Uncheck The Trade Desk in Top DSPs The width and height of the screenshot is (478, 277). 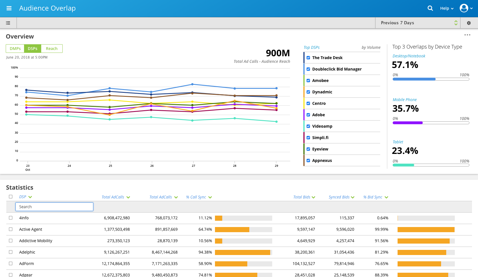[x=308, y=58]
